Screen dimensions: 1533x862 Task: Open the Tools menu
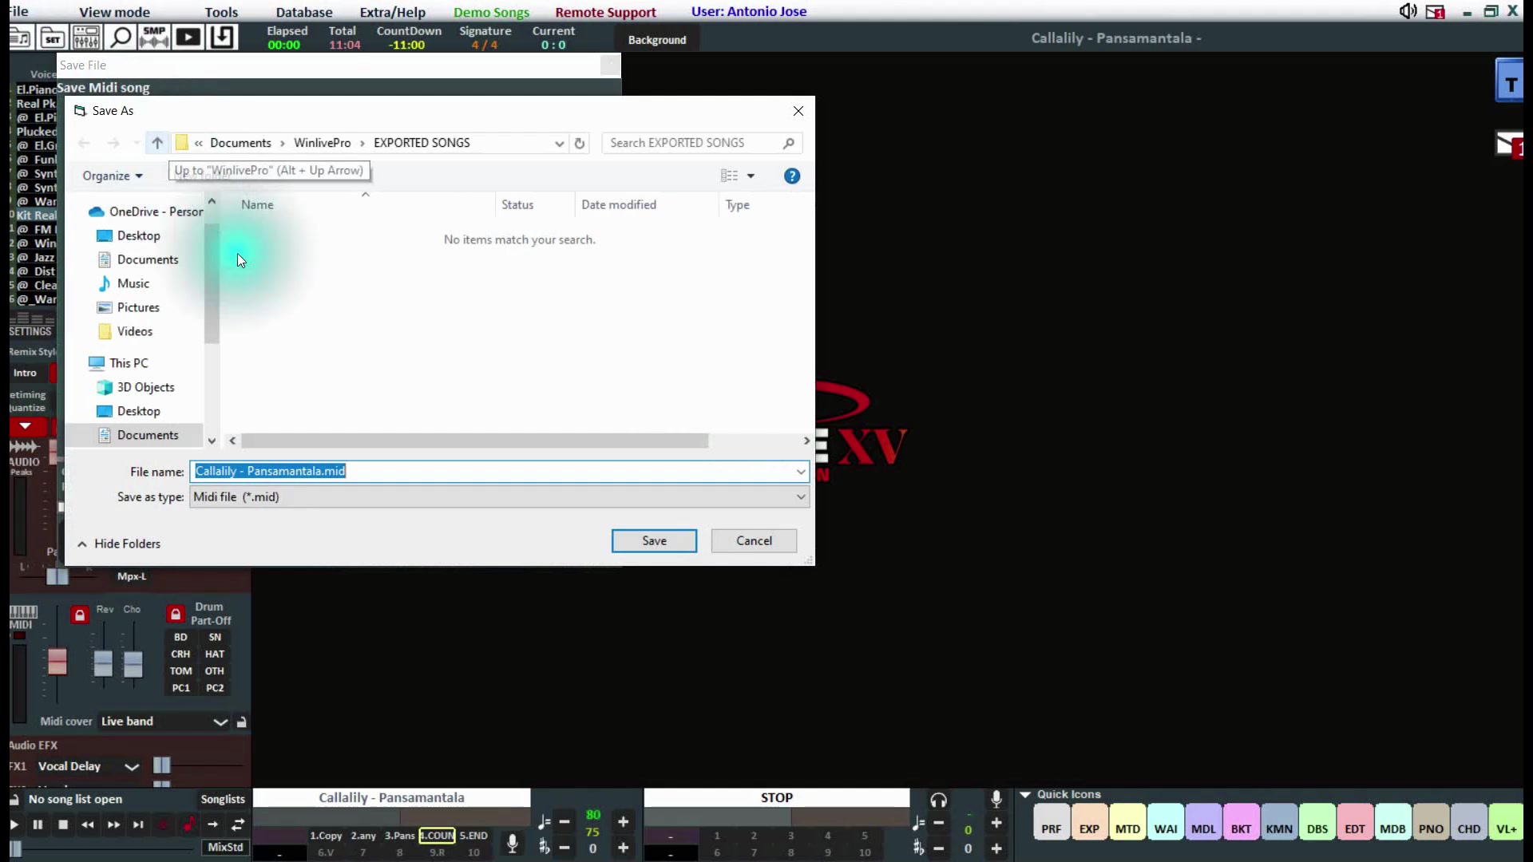pos(221,12)
